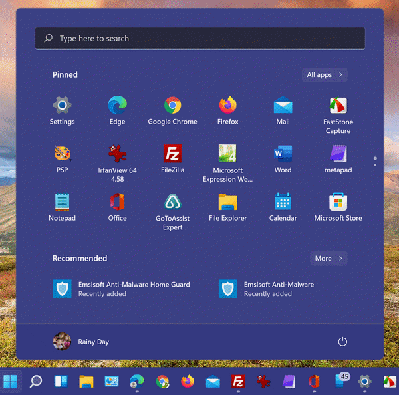Open Edge from the taskbar
Screen dimensions: 399x395
coord(137,382)
